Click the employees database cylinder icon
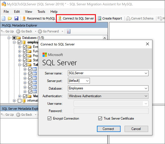This screenshot has width=165, height=144. pyautogui.click(x=24, y=42)
